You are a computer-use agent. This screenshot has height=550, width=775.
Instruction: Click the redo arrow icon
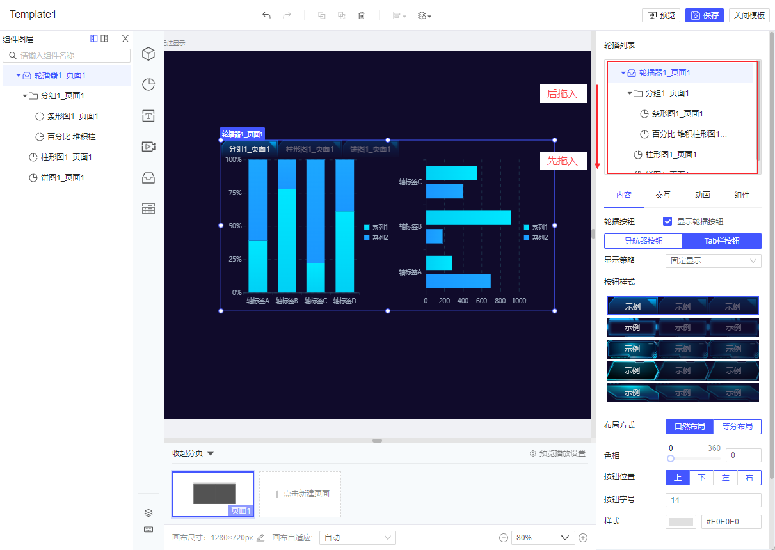tap(287, 15)
